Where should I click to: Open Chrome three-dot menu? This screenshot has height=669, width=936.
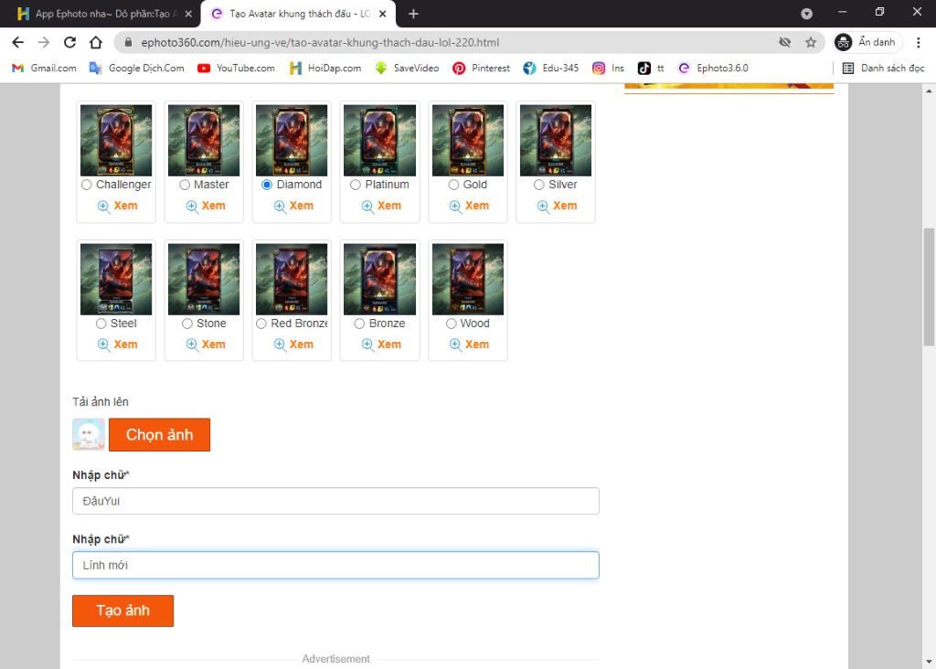918,42
